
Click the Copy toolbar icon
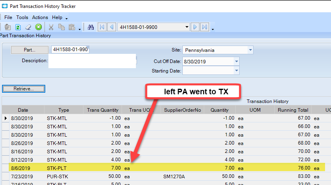[62, 27]
